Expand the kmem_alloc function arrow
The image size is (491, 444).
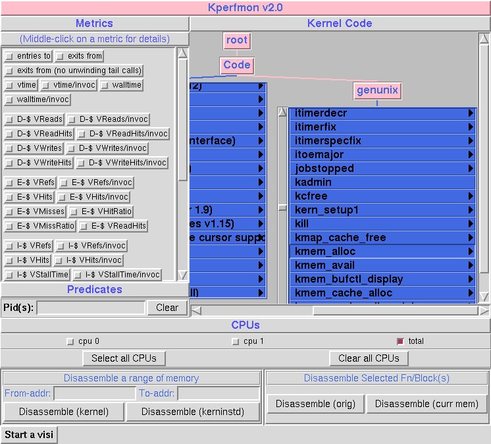pos(471,251)
